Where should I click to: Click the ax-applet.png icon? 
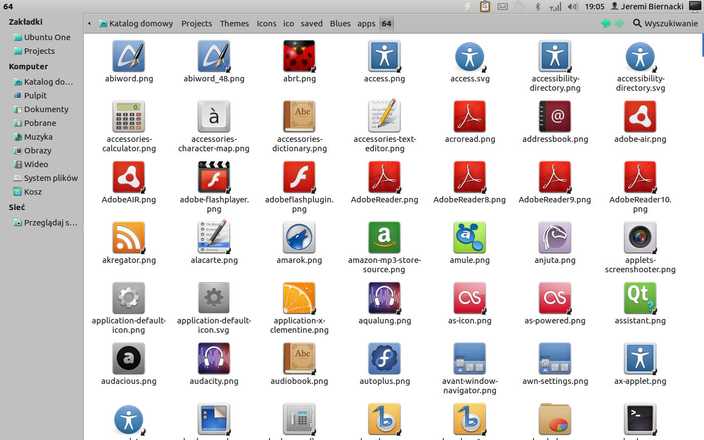point(640,359)
